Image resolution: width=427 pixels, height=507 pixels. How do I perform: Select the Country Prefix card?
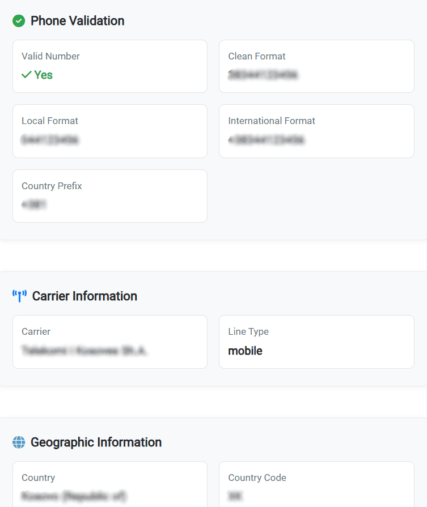click(109, 195)
